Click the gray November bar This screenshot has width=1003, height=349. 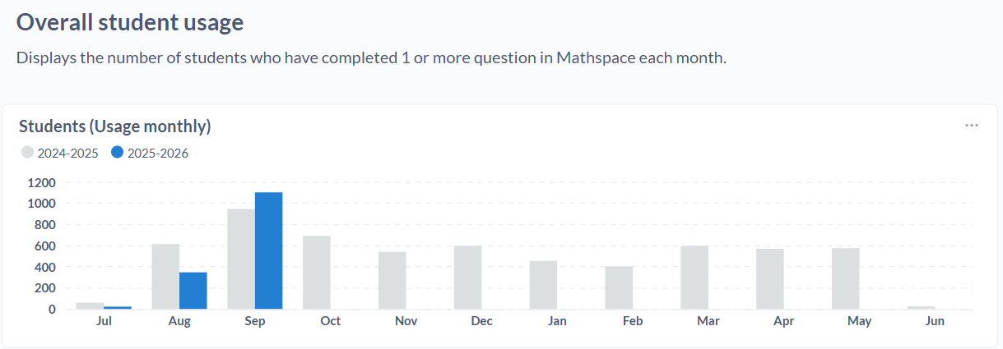click(x=392, y=280)
